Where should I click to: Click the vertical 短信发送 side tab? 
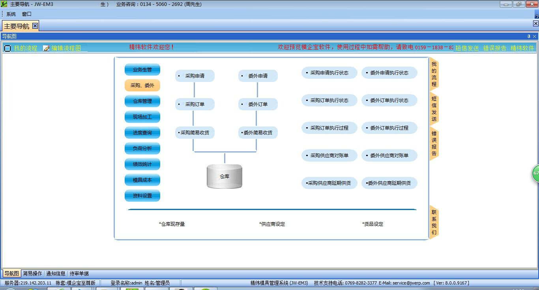click(x=434, y=109)
